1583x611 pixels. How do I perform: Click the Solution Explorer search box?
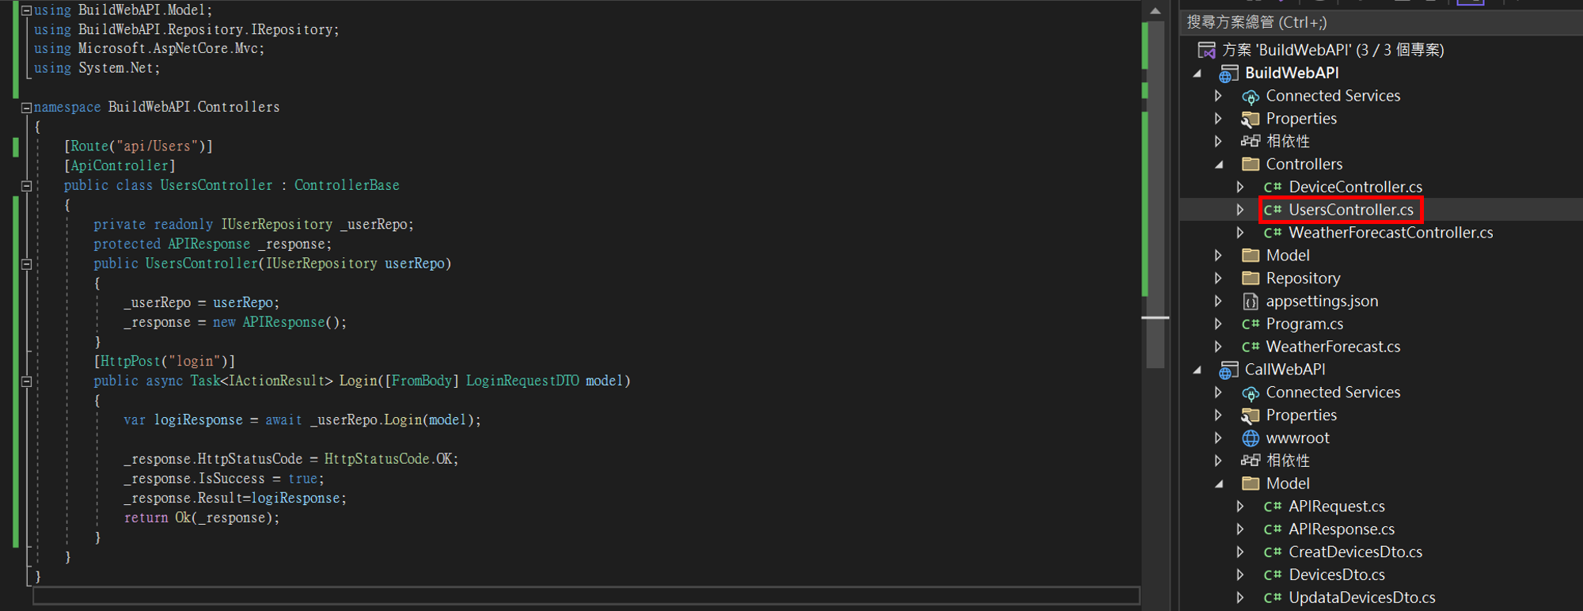[1381, 23]
